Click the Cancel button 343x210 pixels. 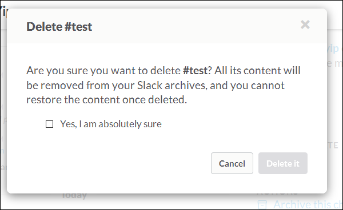(232, 163)
